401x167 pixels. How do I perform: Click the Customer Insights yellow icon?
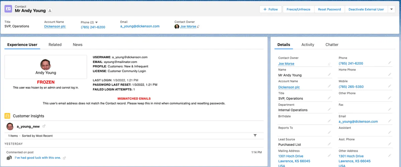(7, 116)
